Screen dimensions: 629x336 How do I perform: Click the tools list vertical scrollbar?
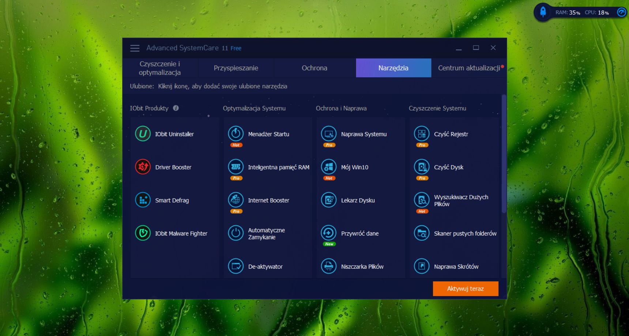coord(504,154)
